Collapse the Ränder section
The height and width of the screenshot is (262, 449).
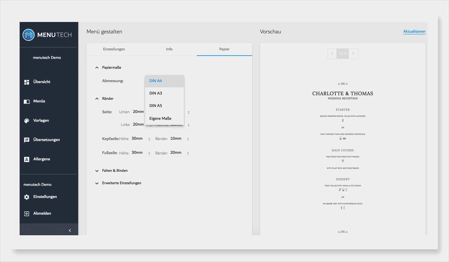[x=97, y=99]
